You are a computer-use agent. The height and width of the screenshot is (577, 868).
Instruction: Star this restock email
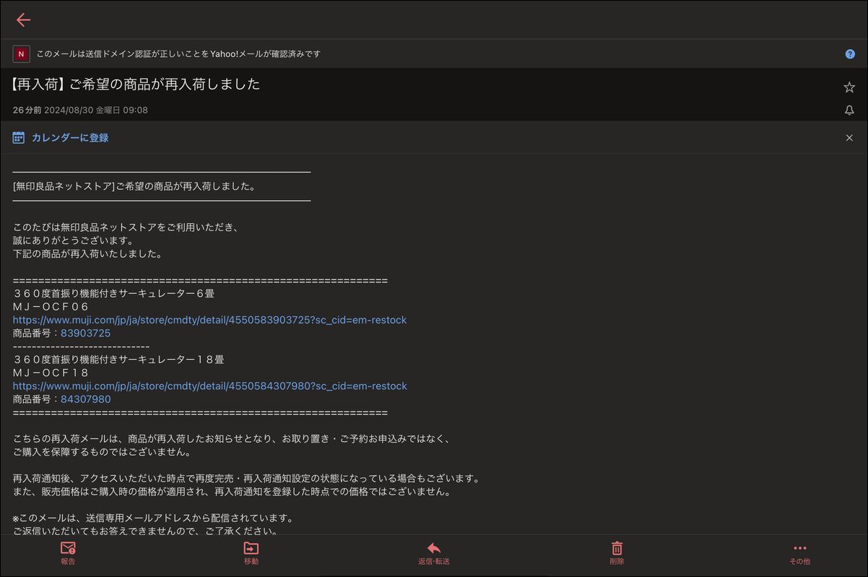point(849,87)
